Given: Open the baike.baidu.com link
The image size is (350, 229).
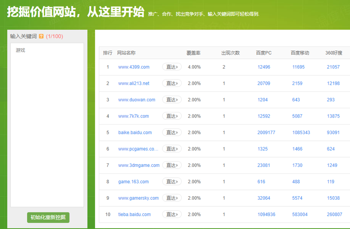Looking at the screenshot, I should (135, 132).
